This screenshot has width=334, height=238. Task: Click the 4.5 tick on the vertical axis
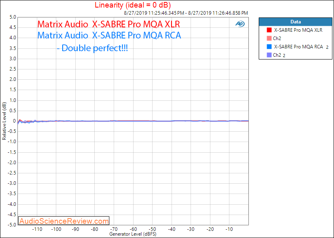(x=13, y=27)
